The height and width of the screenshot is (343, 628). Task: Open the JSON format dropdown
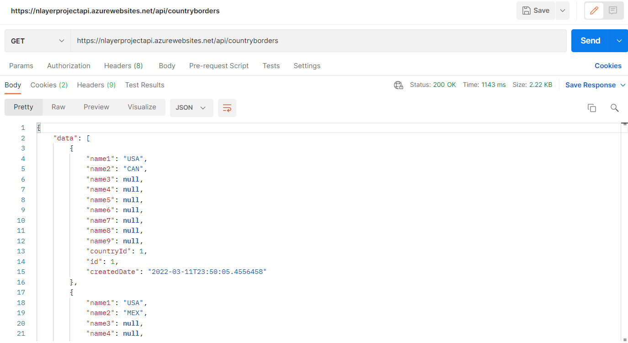(x=192, y=107)
